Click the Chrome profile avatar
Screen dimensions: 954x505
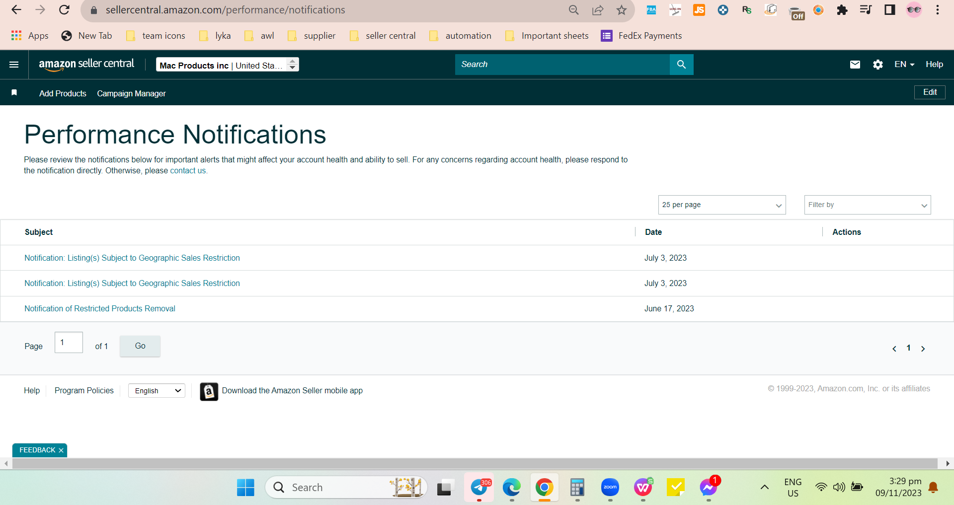click(x=914, y=10)
